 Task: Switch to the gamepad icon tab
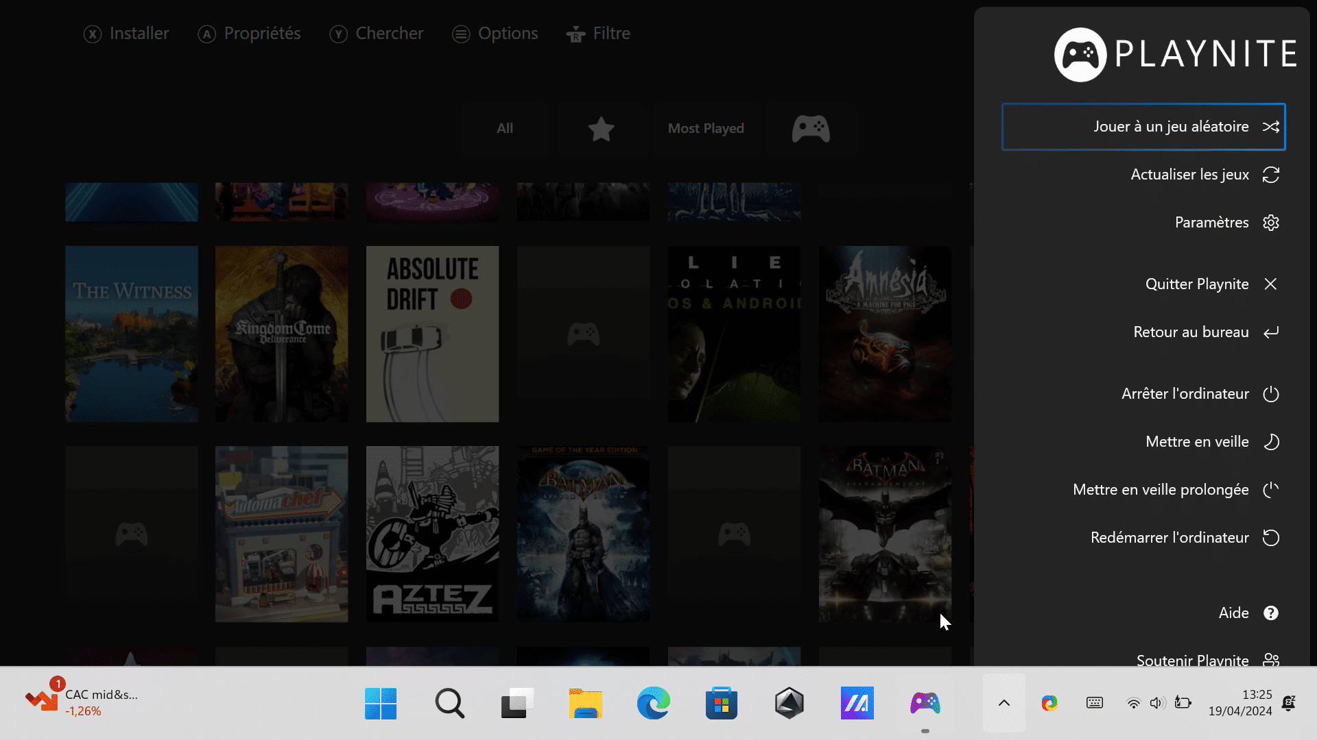[x=811, y=128]
